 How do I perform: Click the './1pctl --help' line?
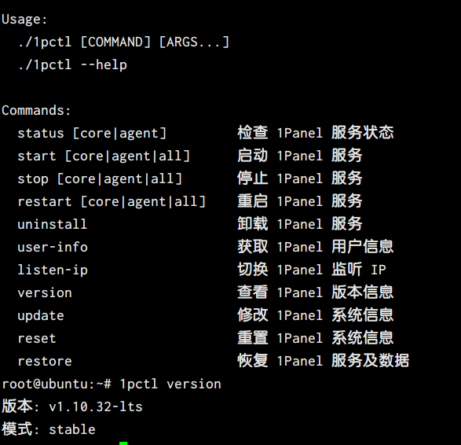[72, 65]
